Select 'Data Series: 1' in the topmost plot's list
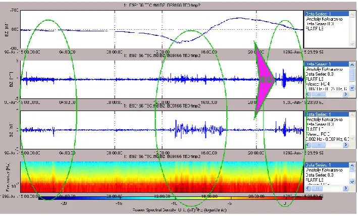The width and height of the screenshot is (358, 216). pyautogui.click(x=327, y=14)
